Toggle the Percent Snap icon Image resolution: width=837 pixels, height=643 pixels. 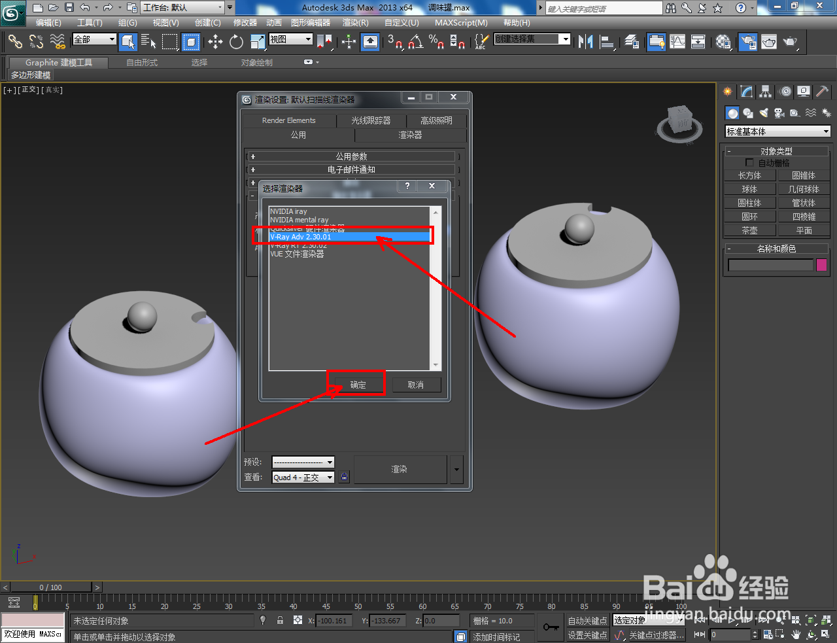click(436, 42)
